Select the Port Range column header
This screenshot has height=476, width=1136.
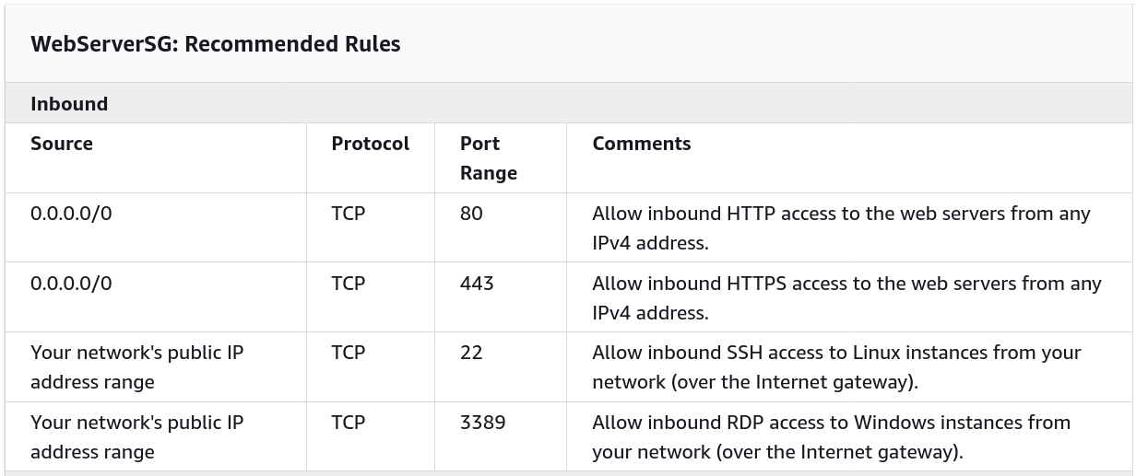click(x=488, y=158)
